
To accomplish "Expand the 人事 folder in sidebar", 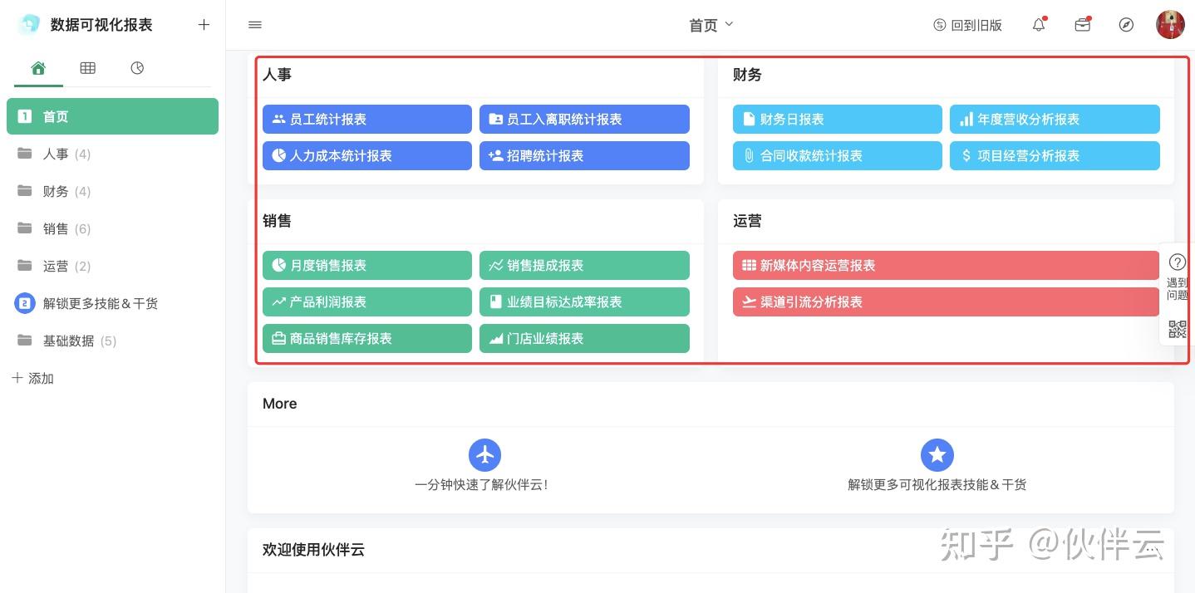I will pyautogui.click(x=56, y=154).
